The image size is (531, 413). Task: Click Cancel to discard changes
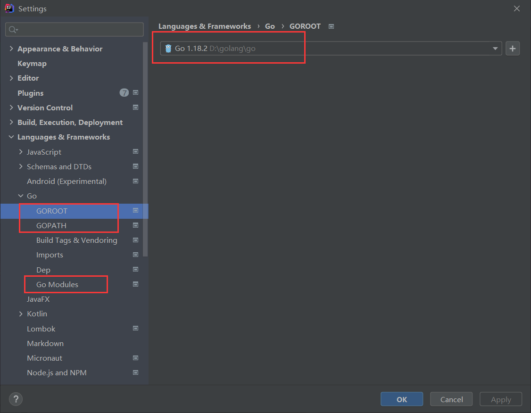[x=451, y=399]
